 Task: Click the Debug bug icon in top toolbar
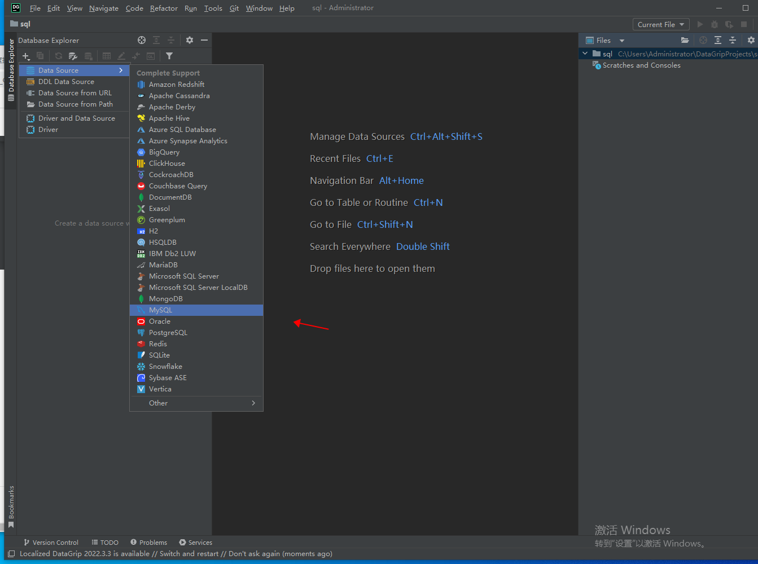[x=715, y=24]
